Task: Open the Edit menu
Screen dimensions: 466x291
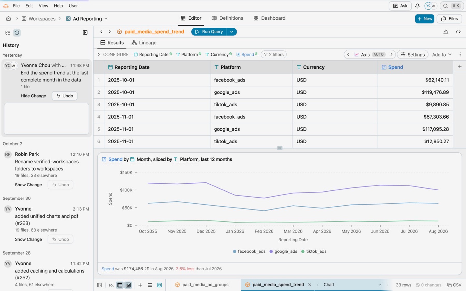Action: 29,6
